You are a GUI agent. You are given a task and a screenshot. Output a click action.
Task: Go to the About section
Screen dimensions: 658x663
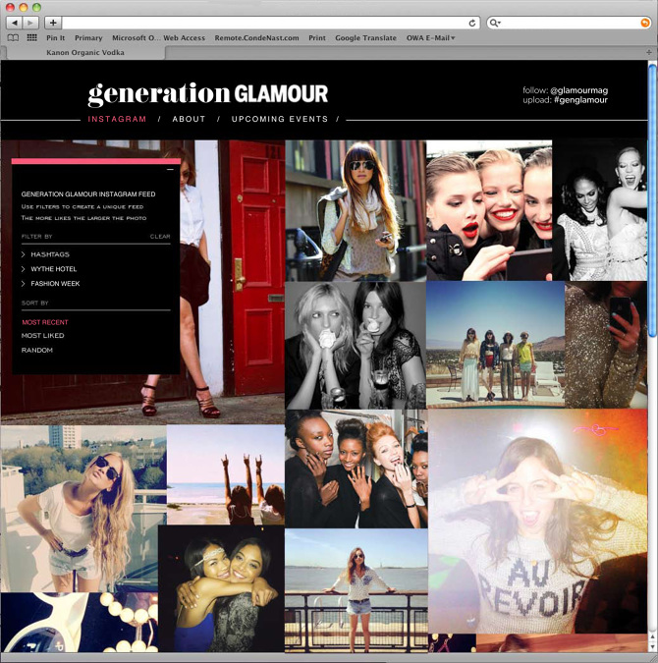pyautogui.click(x=189, y=119)
